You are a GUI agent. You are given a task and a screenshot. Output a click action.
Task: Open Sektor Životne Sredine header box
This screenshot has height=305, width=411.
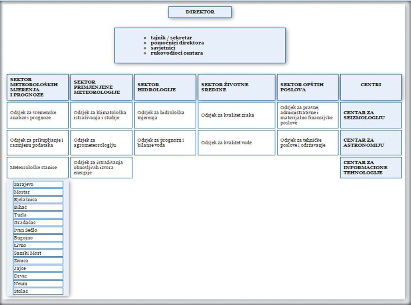pos(236,87)
